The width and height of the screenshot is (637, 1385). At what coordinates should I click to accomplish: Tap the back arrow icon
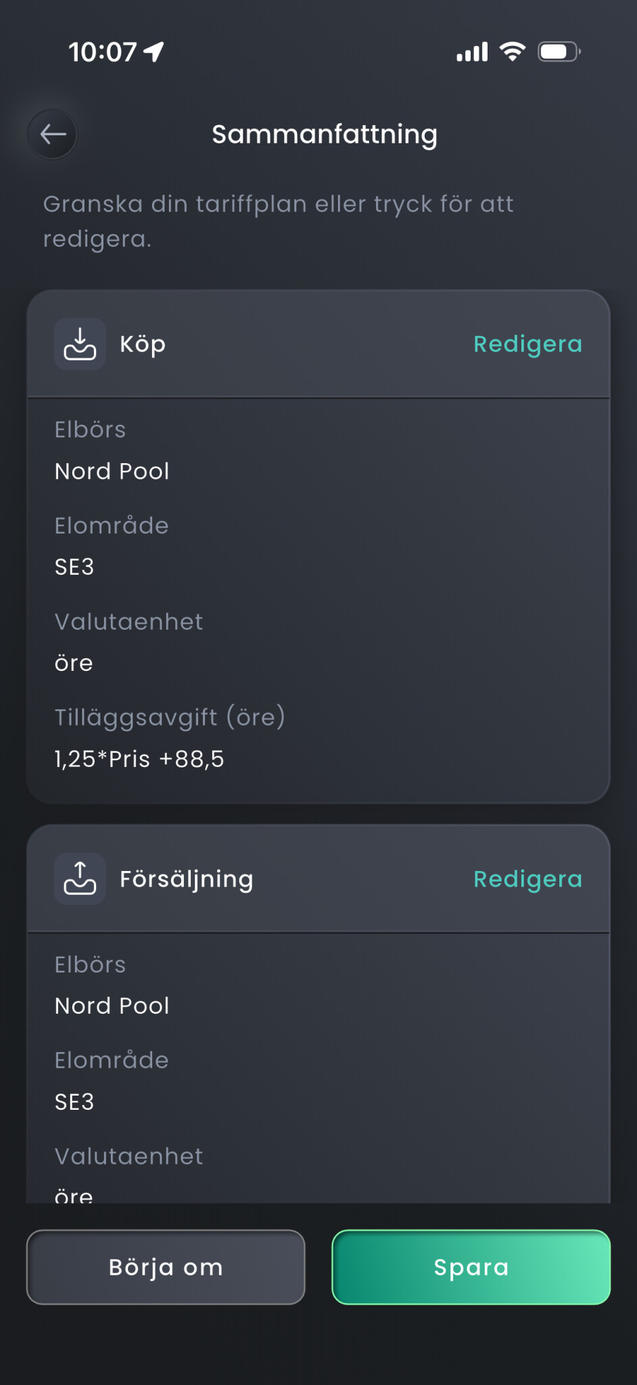[53, 135]
